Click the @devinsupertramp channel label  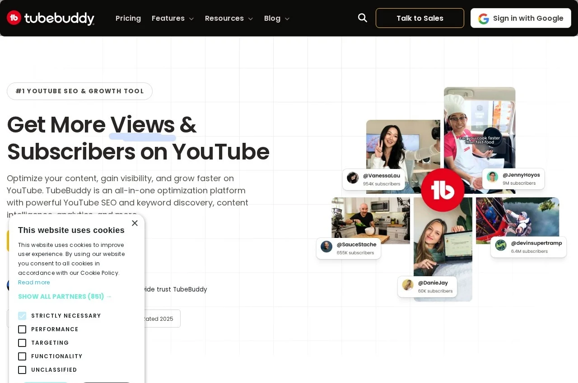pos(536,243)
